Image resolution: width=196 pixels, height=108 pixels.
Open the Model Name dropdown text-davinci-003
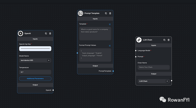coord(35,60)
